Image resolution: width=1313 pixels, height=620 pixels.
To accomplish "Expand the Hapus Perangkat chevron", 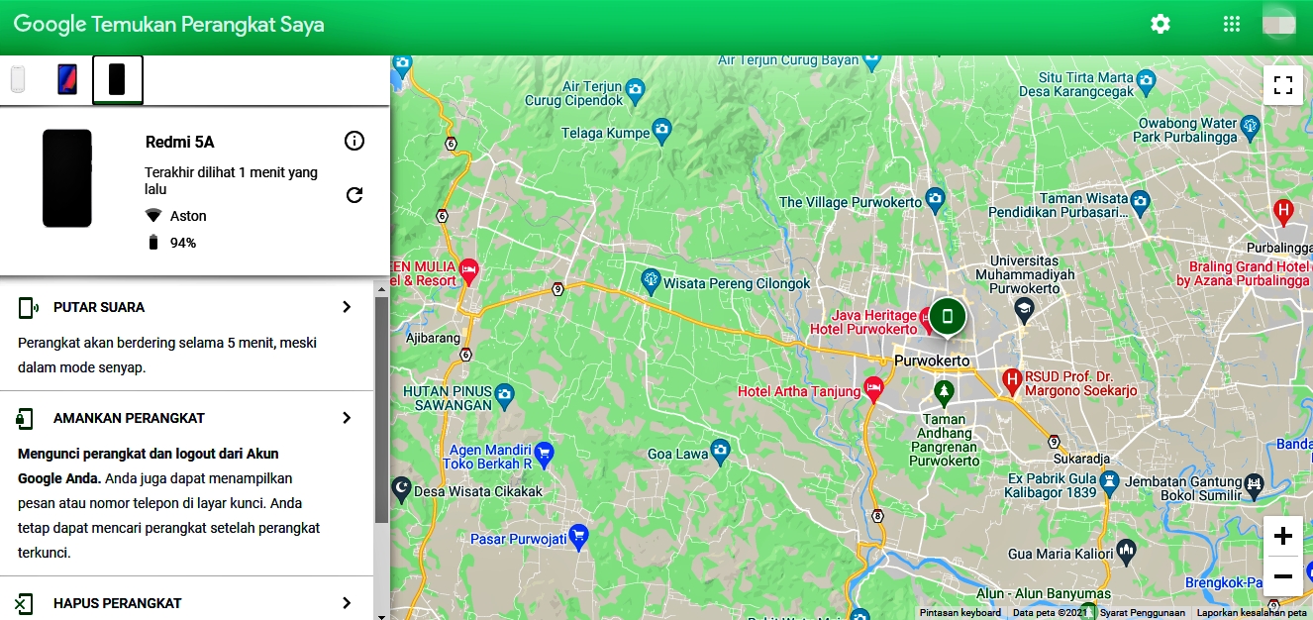I will click(x=347, y=603).
